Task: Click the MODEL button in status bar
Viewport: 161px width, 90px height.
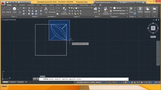Action: pos(98,82)
